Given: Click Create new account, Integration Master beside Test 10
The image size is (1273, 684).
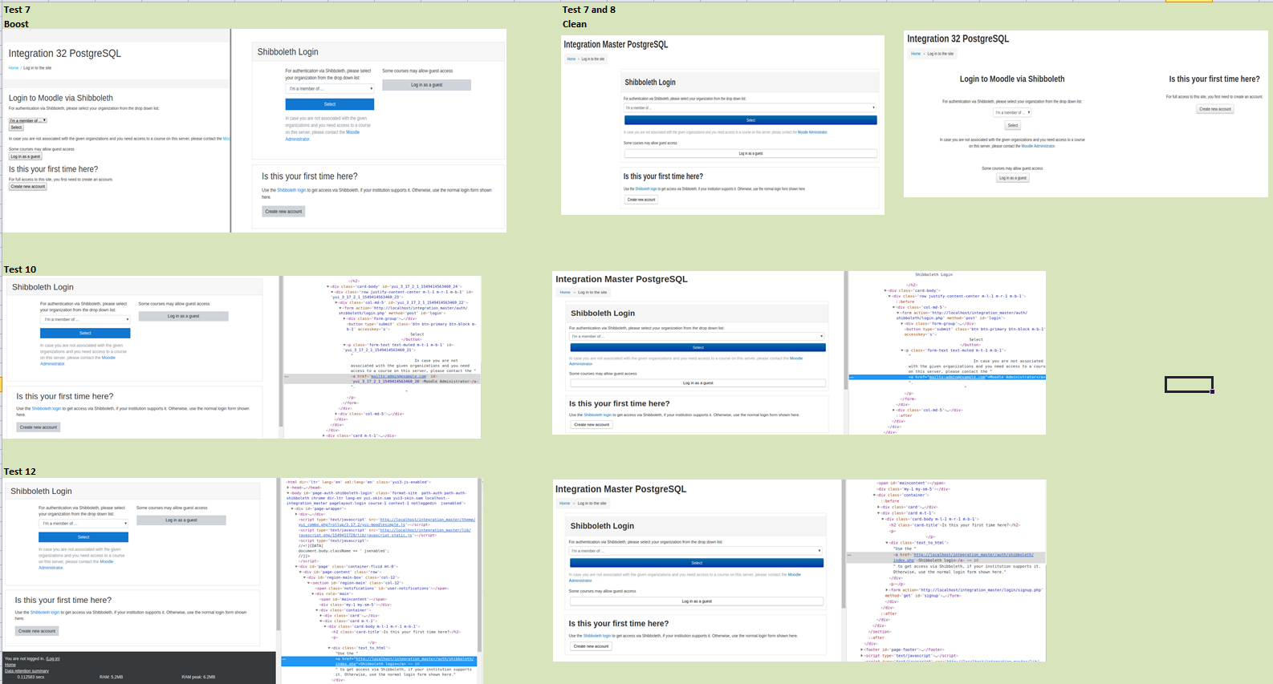Looking at the screenshot, I should click(x=592, y=425).
